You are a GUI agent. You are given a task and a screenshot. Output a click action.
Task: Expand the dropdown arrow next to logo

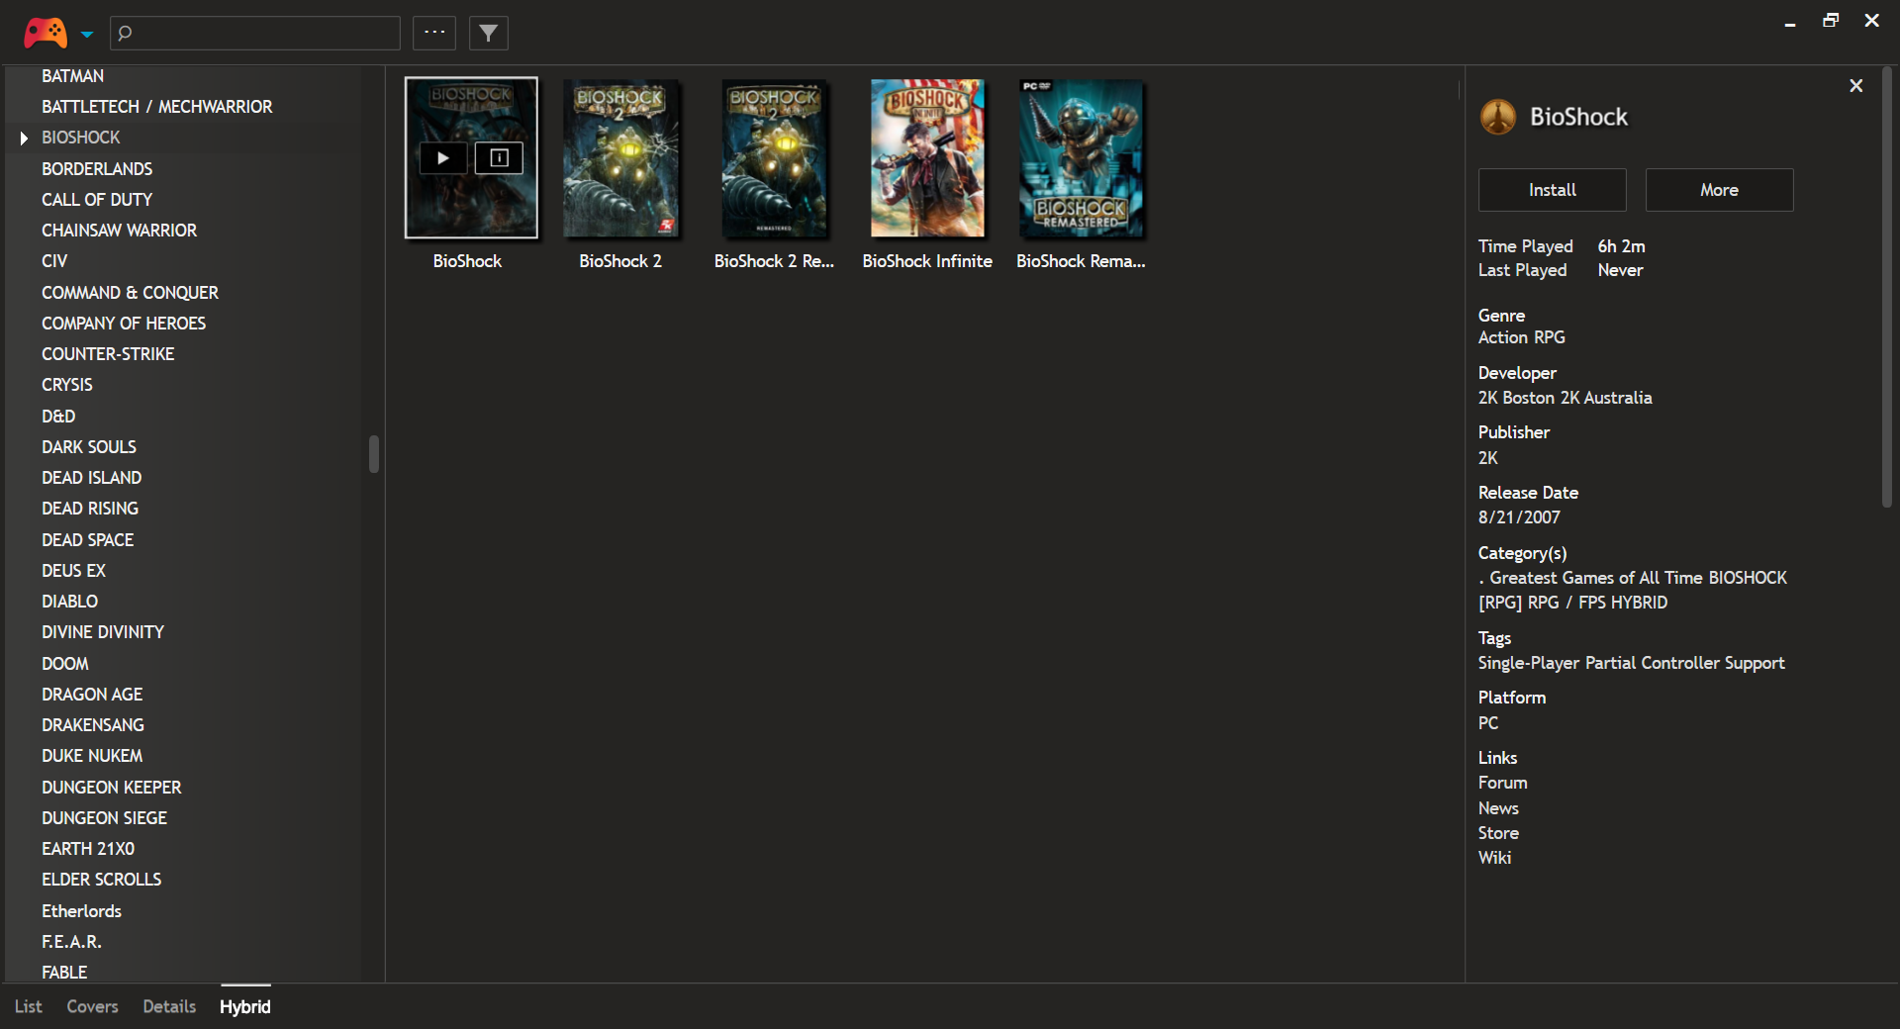(x=87, y=34)
